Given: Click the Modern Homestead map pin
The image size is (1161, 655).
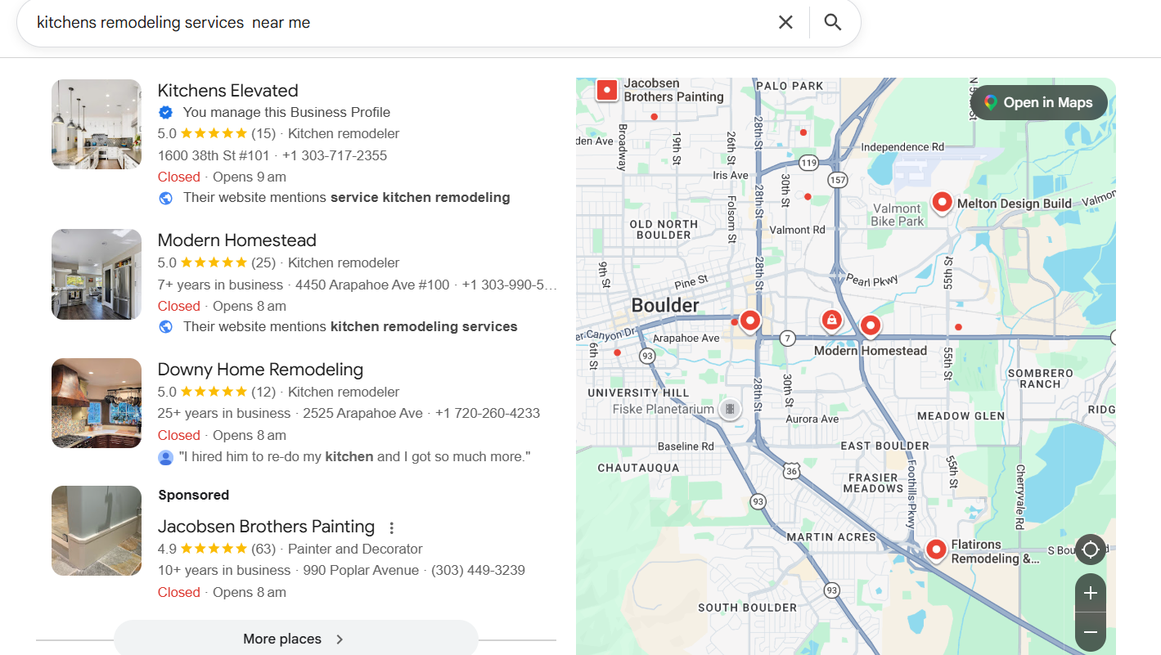Looking at the screenshot, I should pos(871,325).
